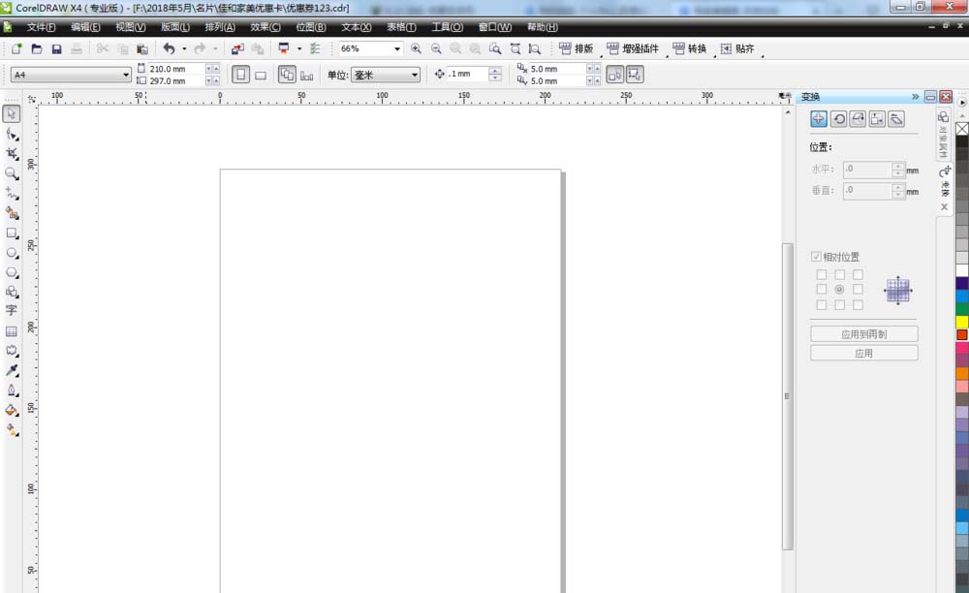Set page to portrait orientation
Viewport: 969px width, 593px height.
pos(241,75)
